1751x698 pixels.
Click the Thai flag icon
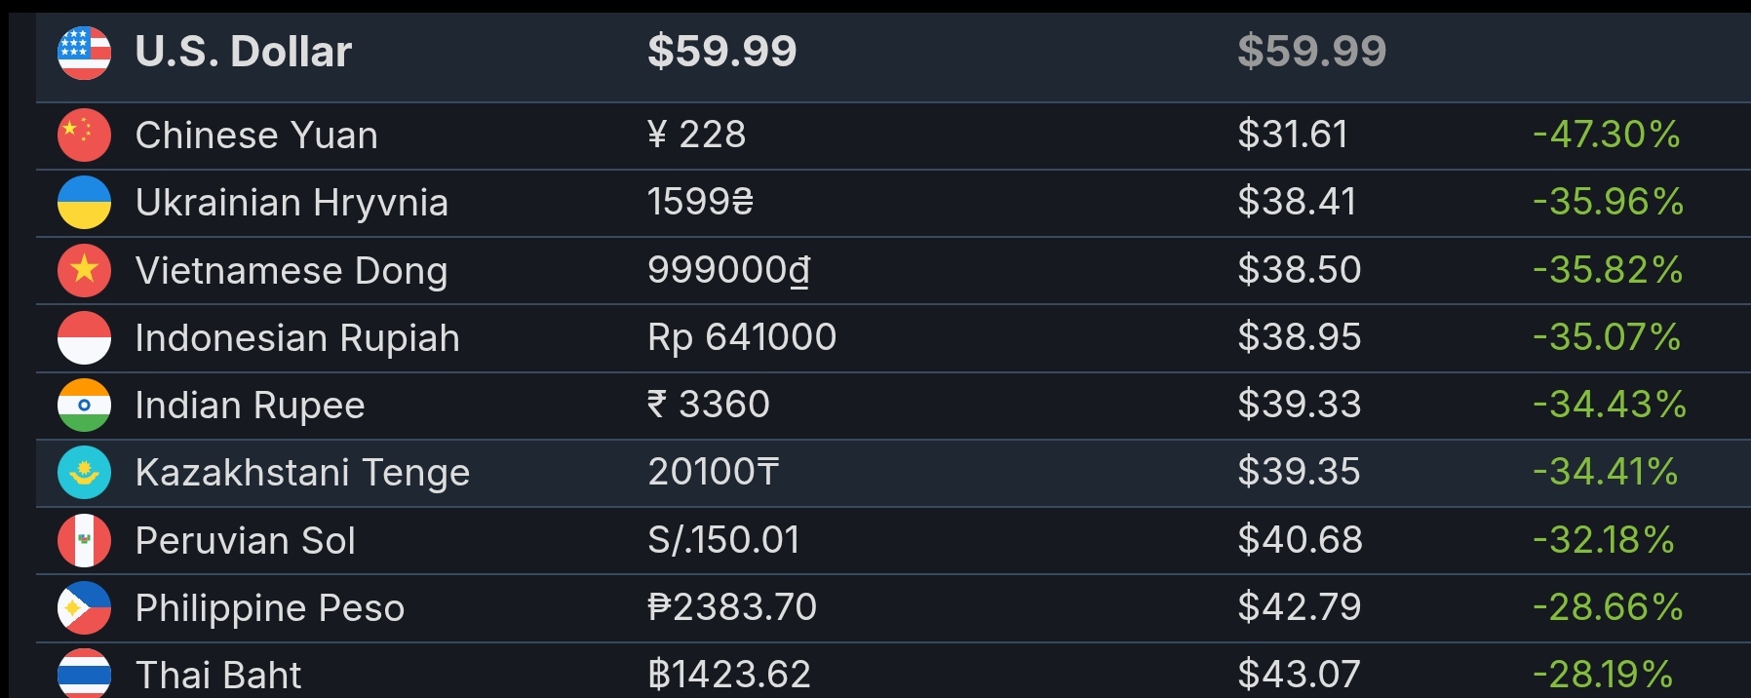click(84, 674)
